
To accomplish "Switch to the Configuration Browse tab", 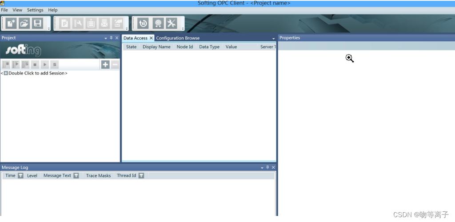I will [178, 38].
